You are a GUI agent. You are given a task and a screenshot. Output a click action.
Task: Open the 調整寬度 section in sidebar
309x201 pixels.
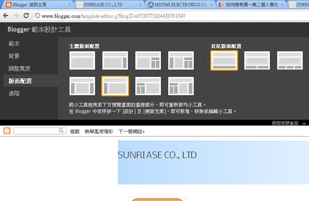[x=19, y=69]
